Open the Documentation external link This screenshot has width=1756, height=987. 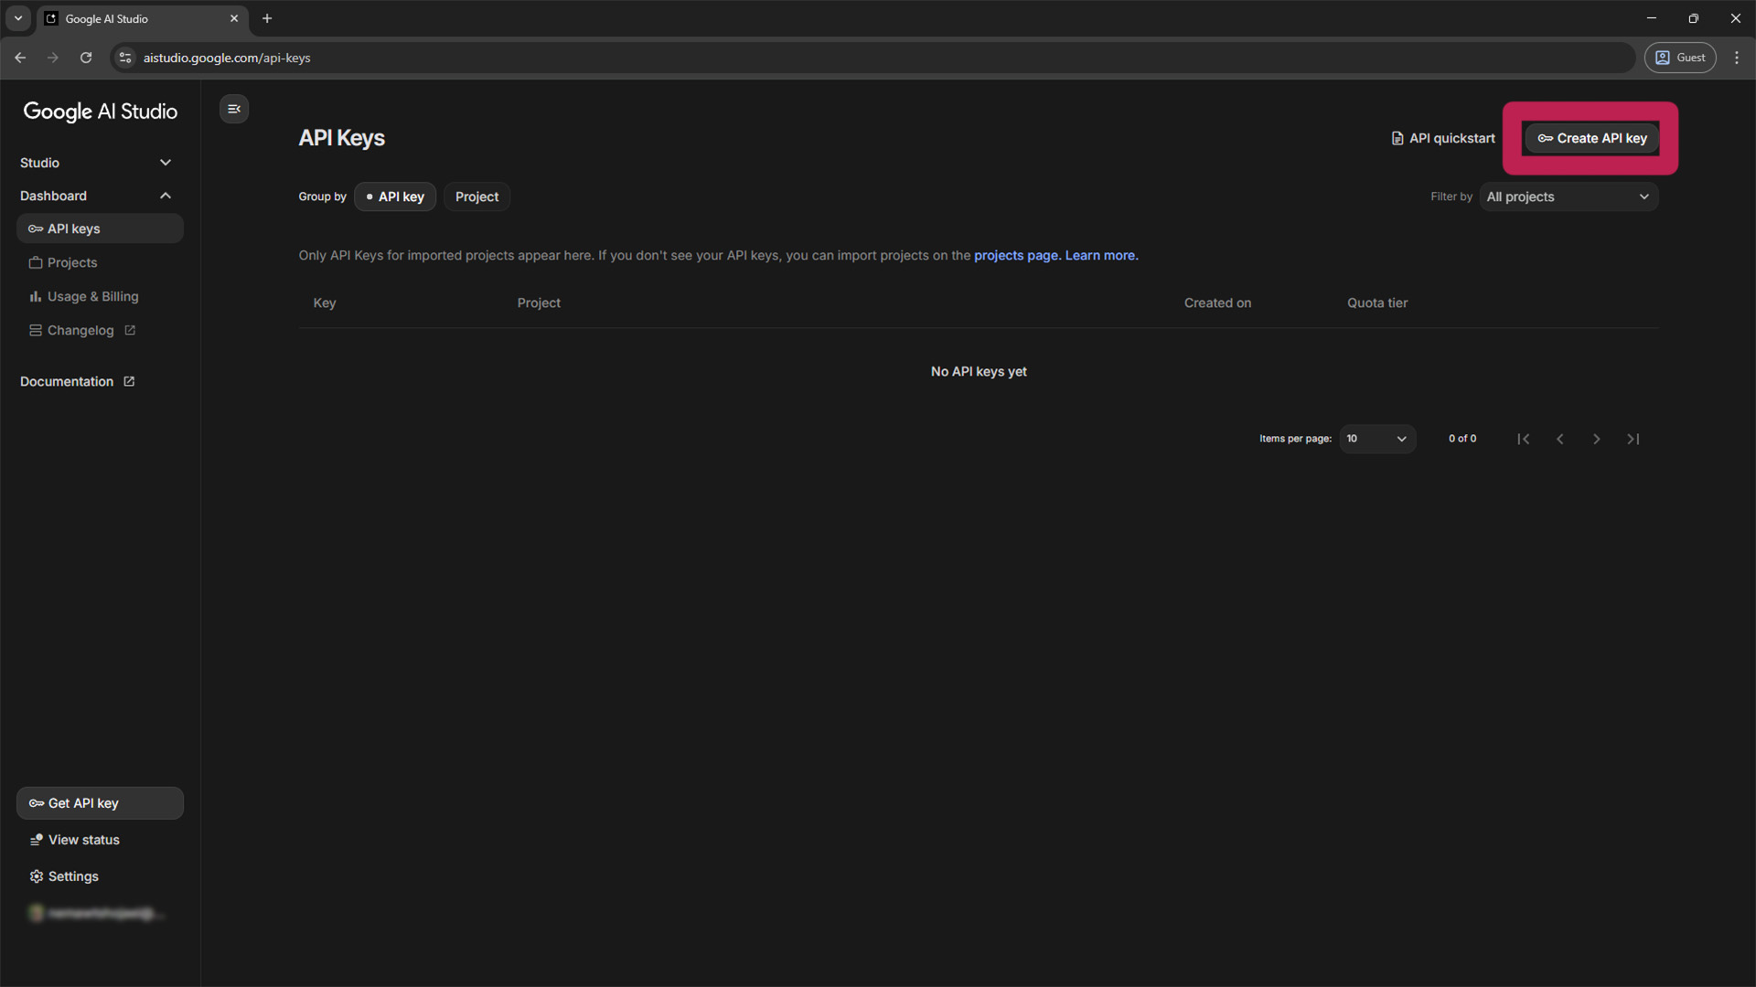pos(78,381)
